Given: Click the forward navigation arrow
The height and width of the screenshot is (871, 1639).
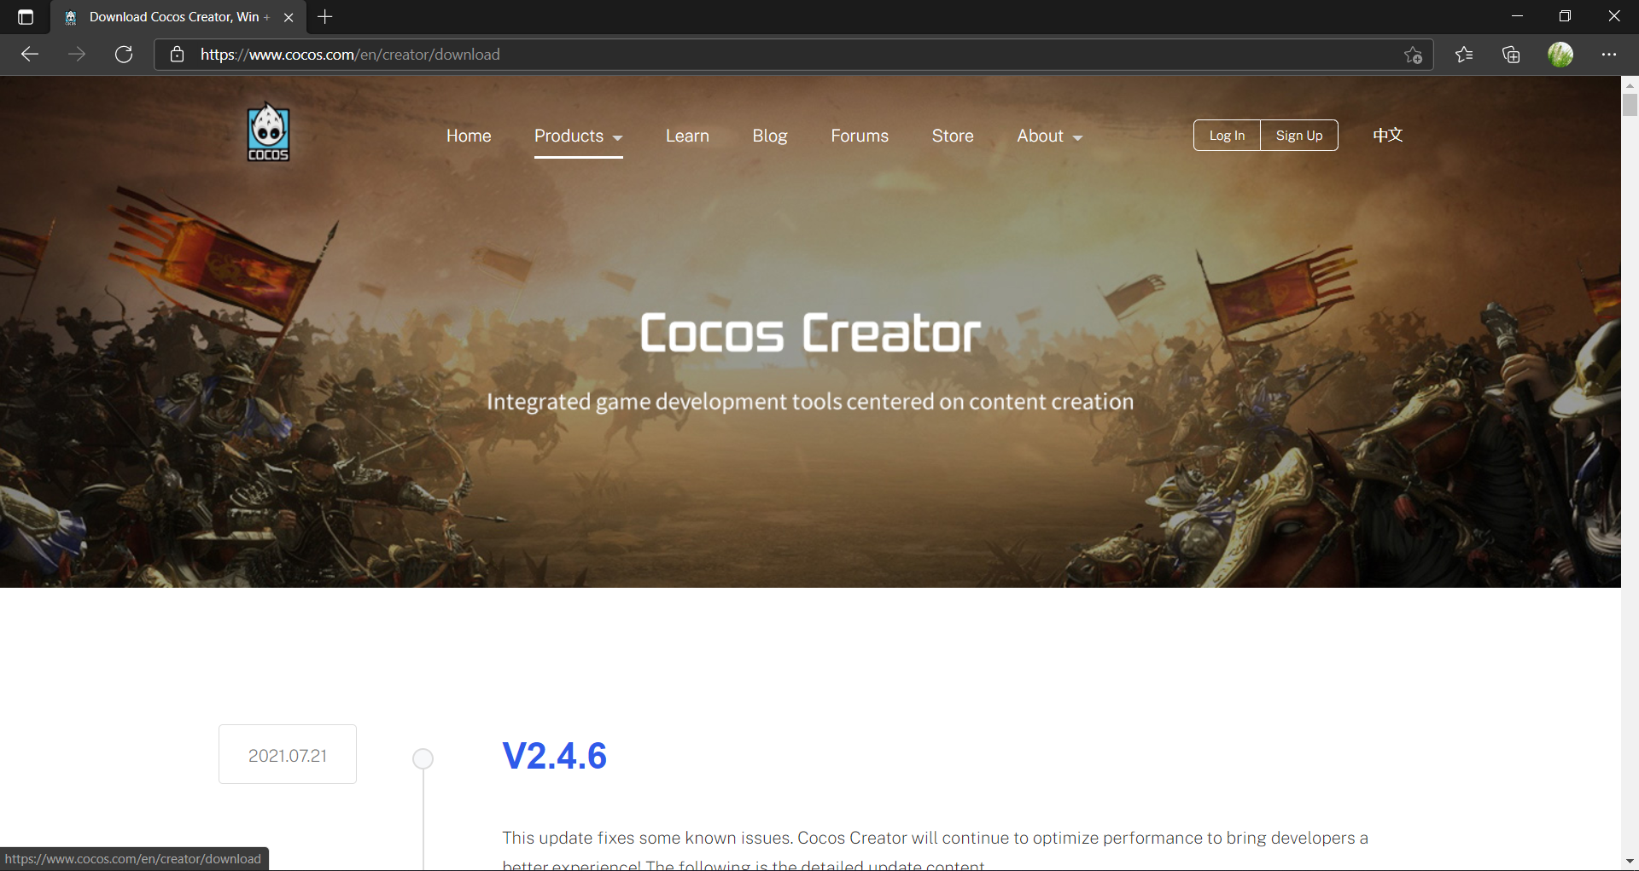Looking at the screenshot, I should click(x=77, y=54).
